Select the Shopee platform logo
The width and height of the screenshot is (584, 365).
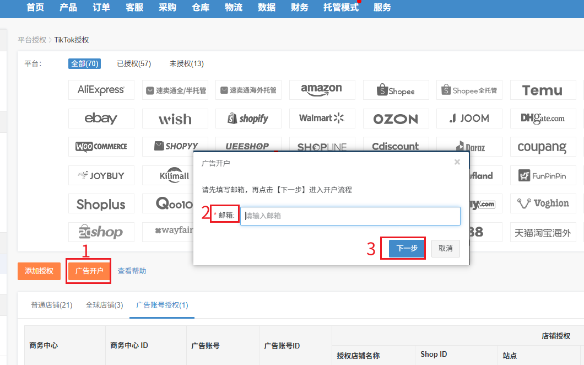click(396, 90)
